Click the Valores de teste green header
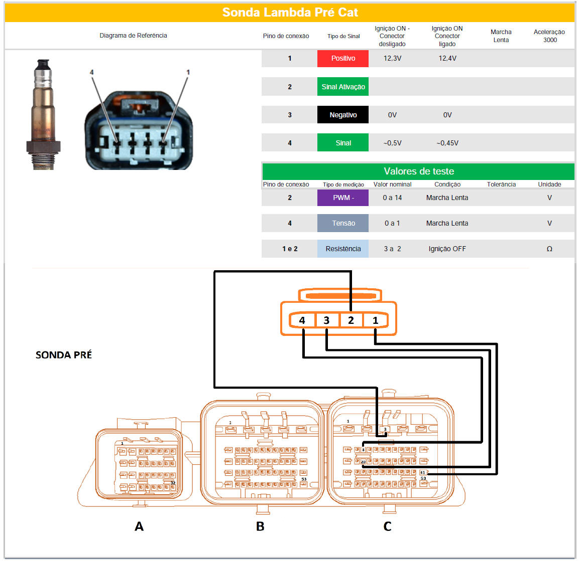This screenshot has height=561, width=579. tap(418, 171)
